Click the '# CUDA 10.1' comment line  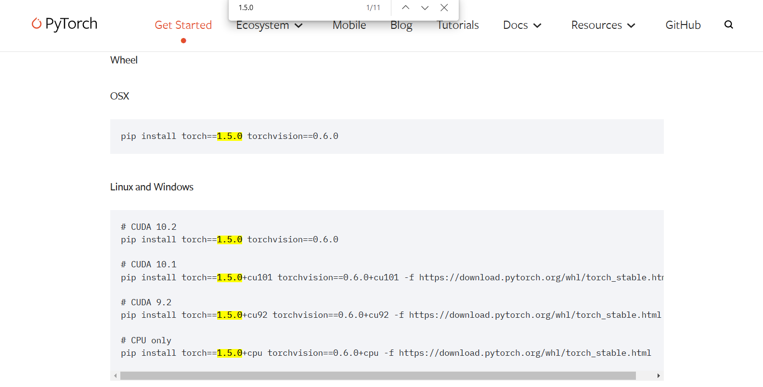point(149,264)
